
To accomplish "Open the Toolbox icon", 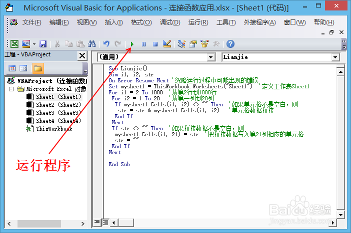I will 216,44.
